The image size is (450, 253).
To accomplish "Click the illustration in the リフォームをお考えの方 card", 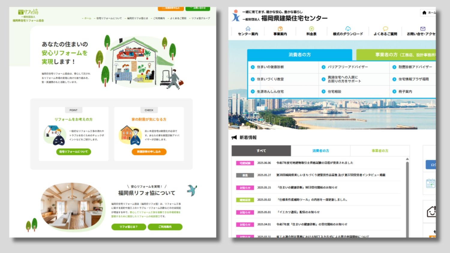I will (x=55, y=135).
